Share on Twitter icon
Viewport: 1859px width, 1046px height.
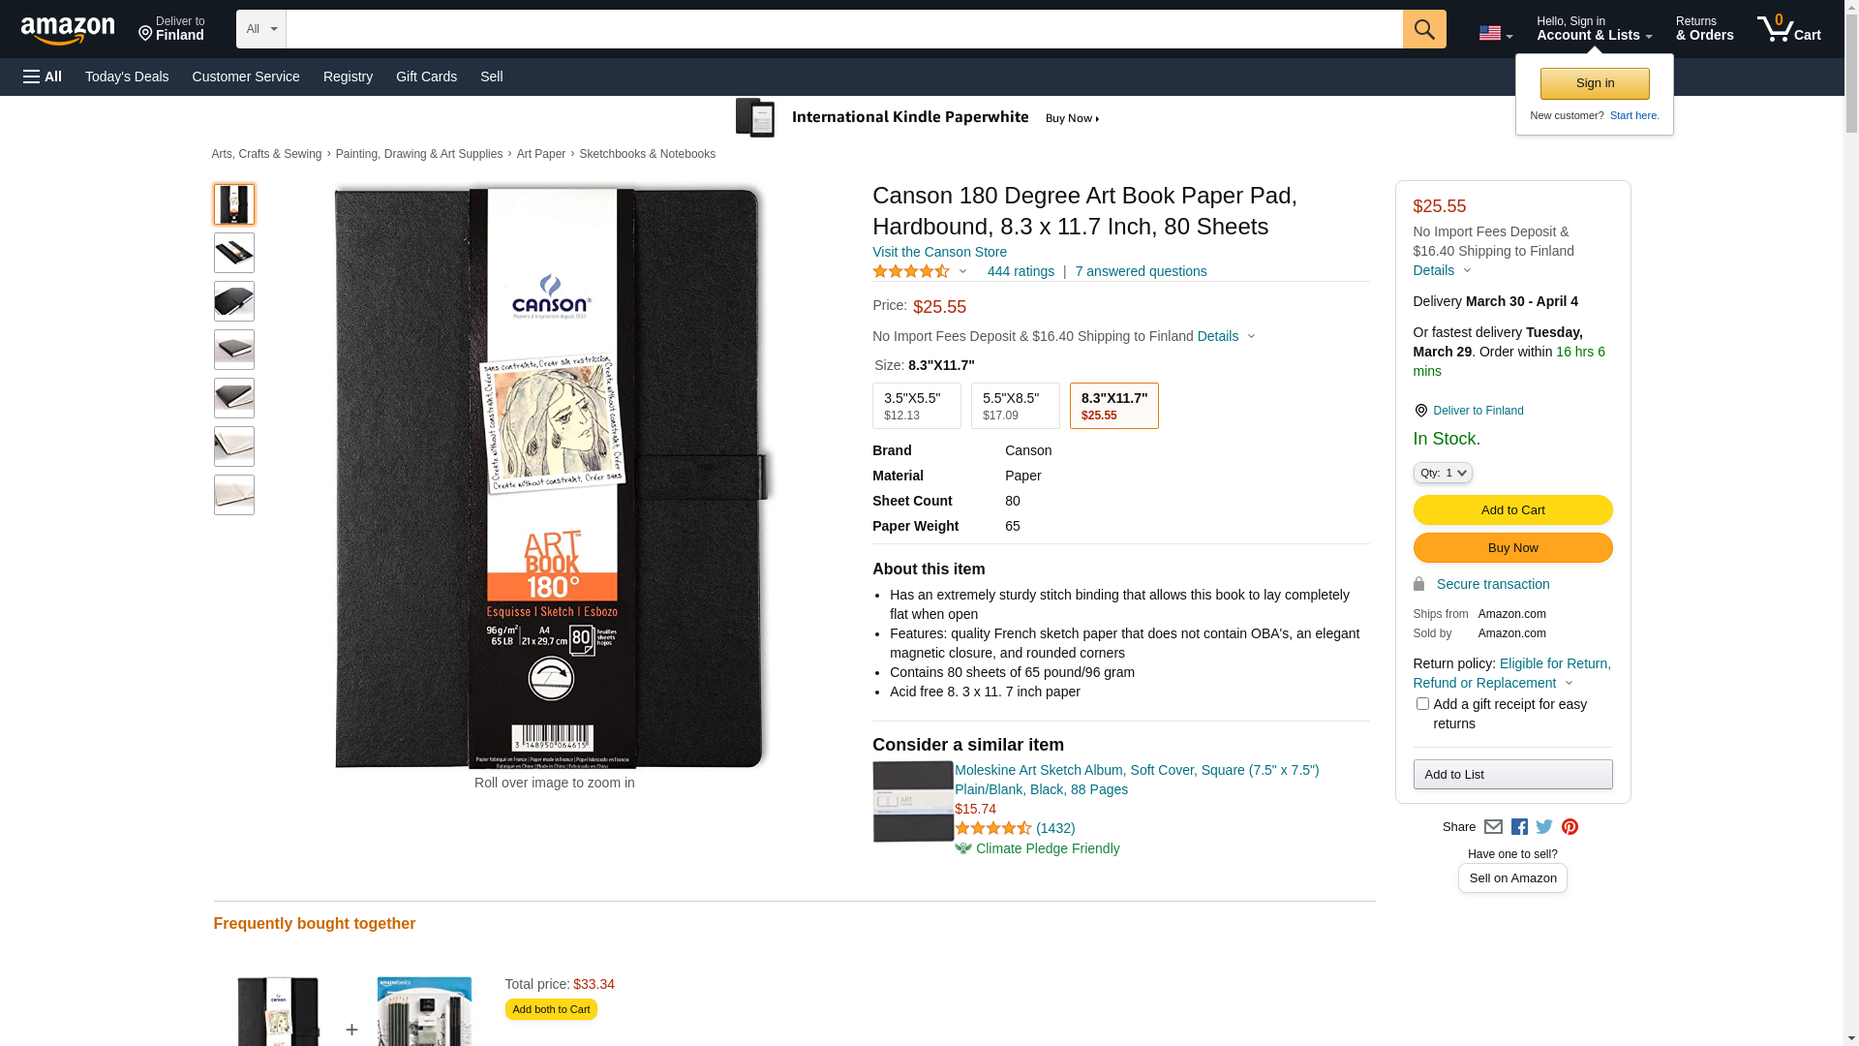(1544, 827)
